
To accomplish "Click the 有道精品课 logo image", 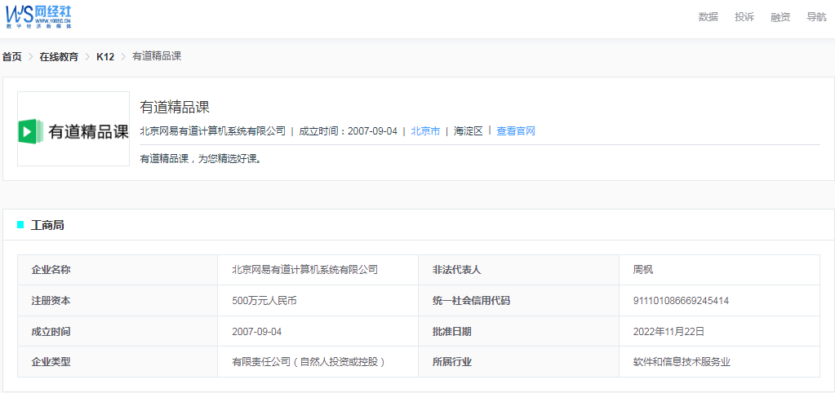I will tap(73, 129).
